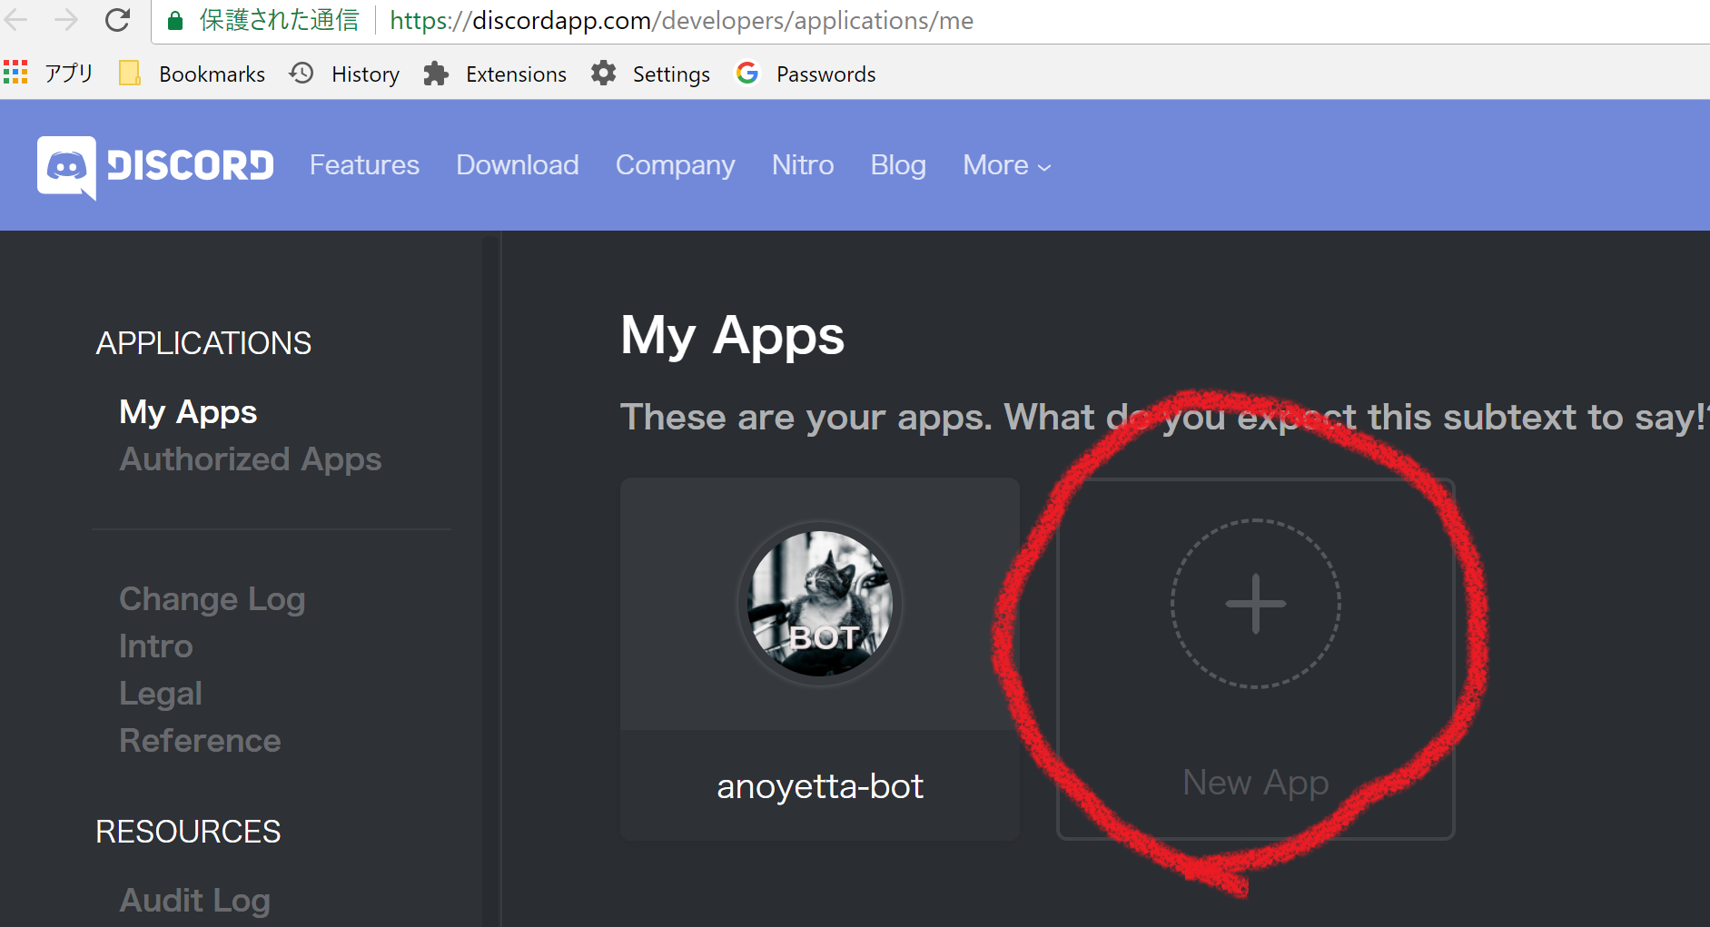This screenshot has width=1710, height=927.
Task: Reload the page with refresh icon
Action: point(117,19)
